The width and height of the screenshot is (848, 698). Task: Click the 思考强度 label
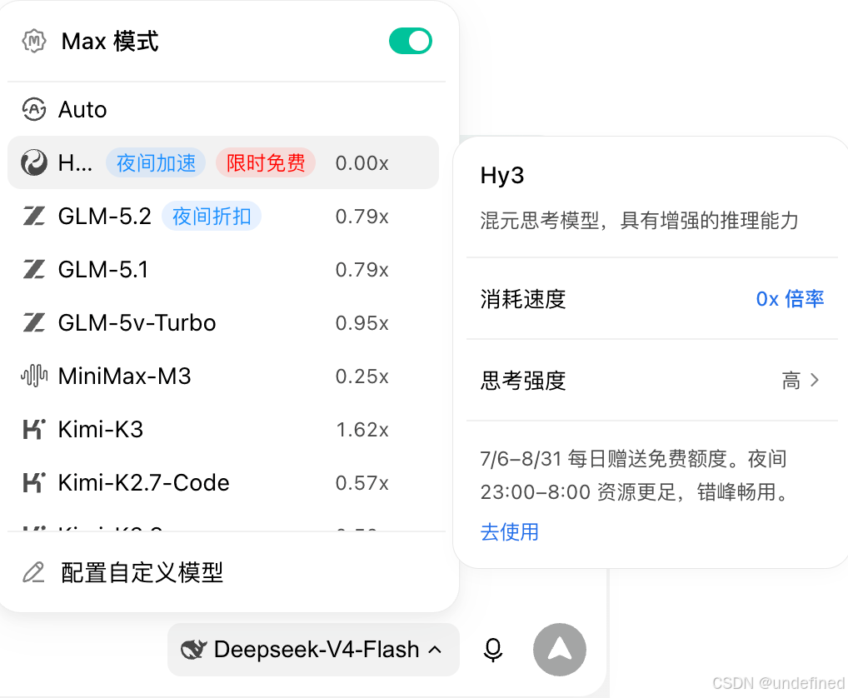(523, 381)
